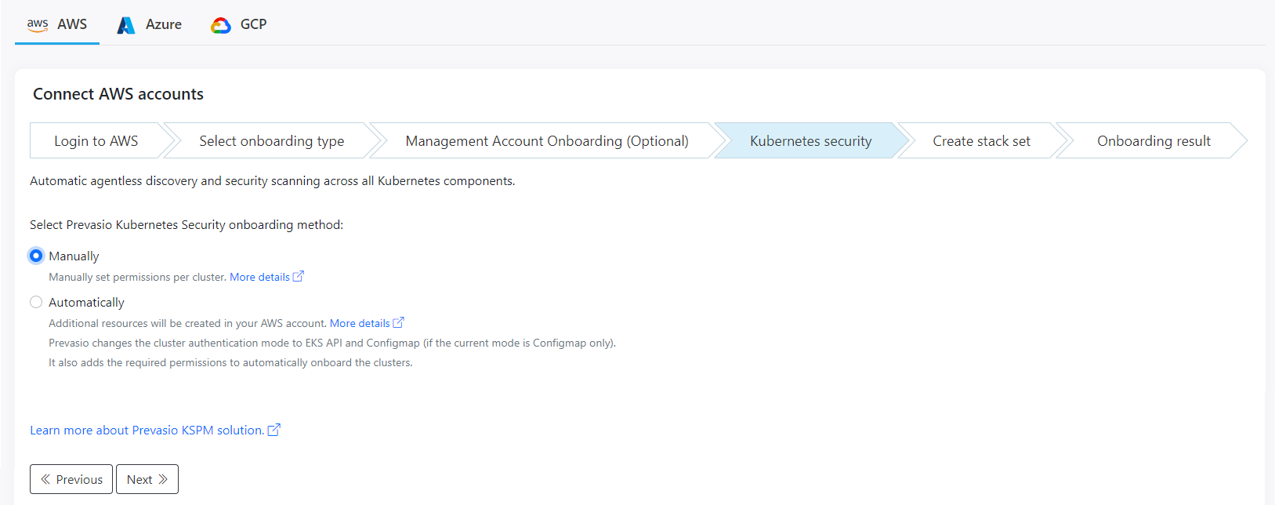Open Learn more about Prevasio KSPM solution link
The image size is (1275, 505).
(147, 431)
